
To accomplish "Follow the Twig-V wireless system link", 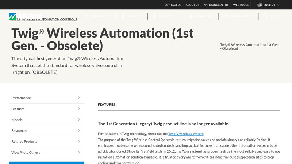I will pos(186,134).
